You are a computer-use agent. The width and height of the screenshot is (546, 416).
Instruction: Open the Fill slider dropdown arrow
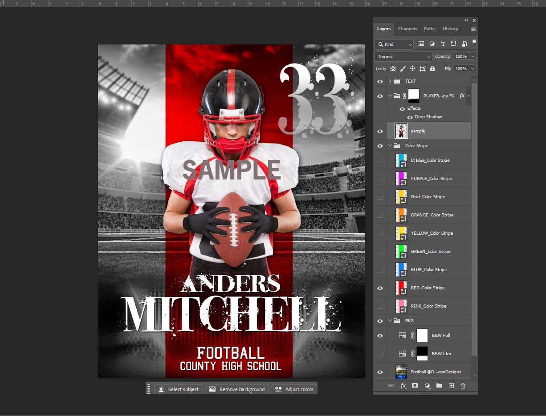click(x=473, y=68)
